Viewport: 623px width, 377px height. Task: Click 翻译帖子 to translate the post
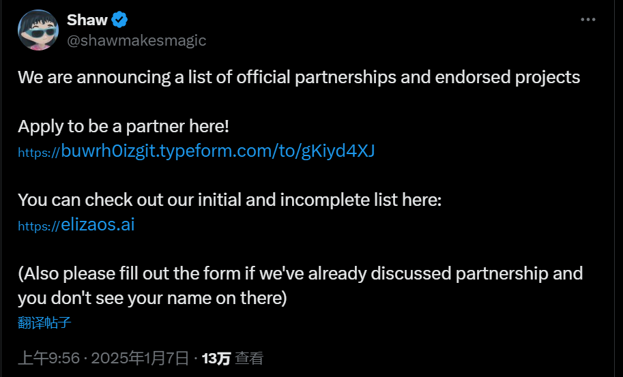click(x=44, y=322)
